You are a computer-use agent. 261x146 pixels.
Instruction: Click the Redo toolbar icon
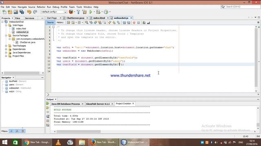click(x=35, y=12)
